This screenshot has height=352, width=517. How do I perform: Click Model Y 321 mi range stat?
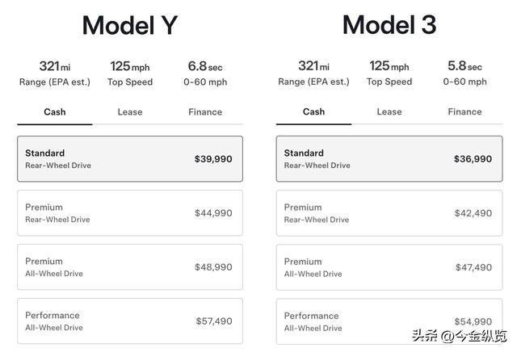[55, 73]
